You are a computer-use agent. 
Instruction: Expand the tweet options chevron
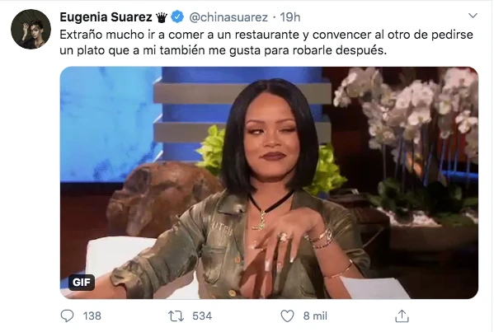tap(473, 16)
